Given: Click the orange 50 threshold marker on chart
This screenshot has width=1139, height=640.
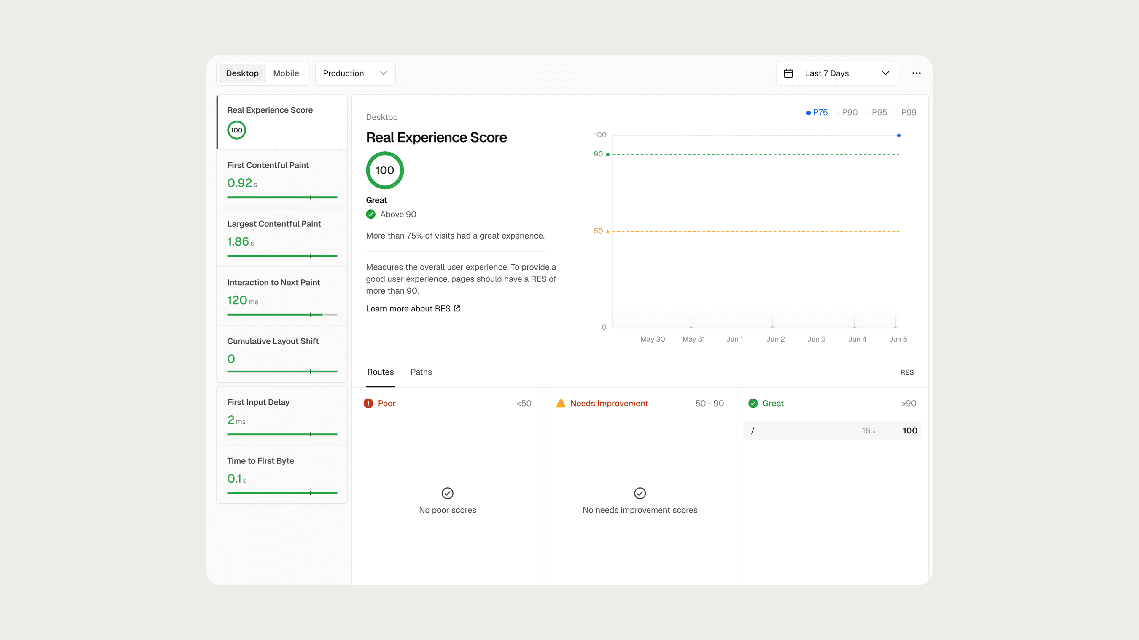Looking at the screenshot, I should (x=607, y=231).
